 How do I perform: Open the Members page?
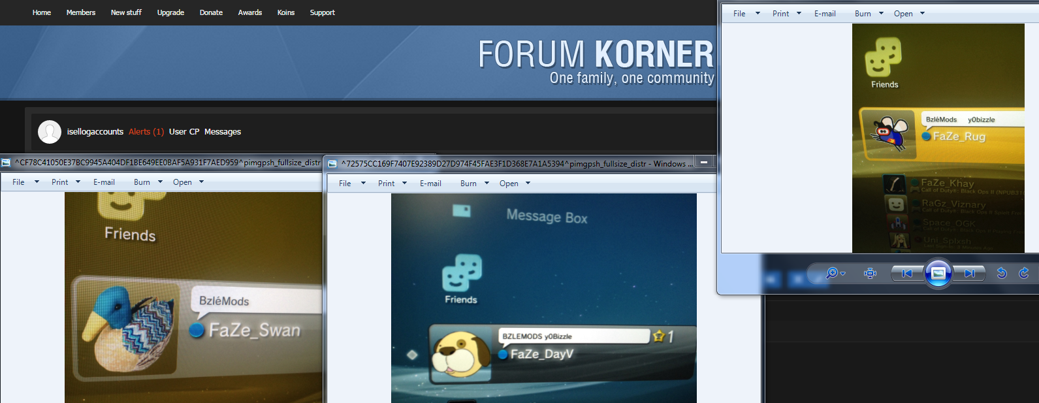click(81, 12)
